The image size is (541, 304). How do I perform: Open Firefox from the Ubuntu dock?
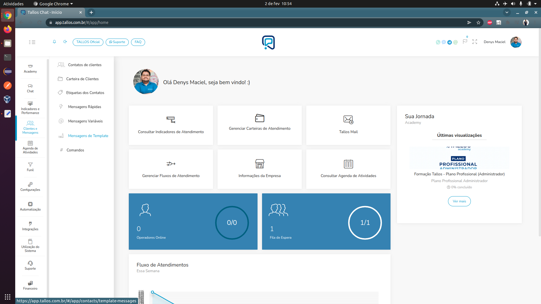[x=8, y=29]
